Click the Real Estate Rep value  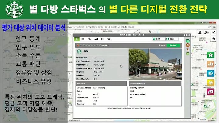click(x=99, y=68)
